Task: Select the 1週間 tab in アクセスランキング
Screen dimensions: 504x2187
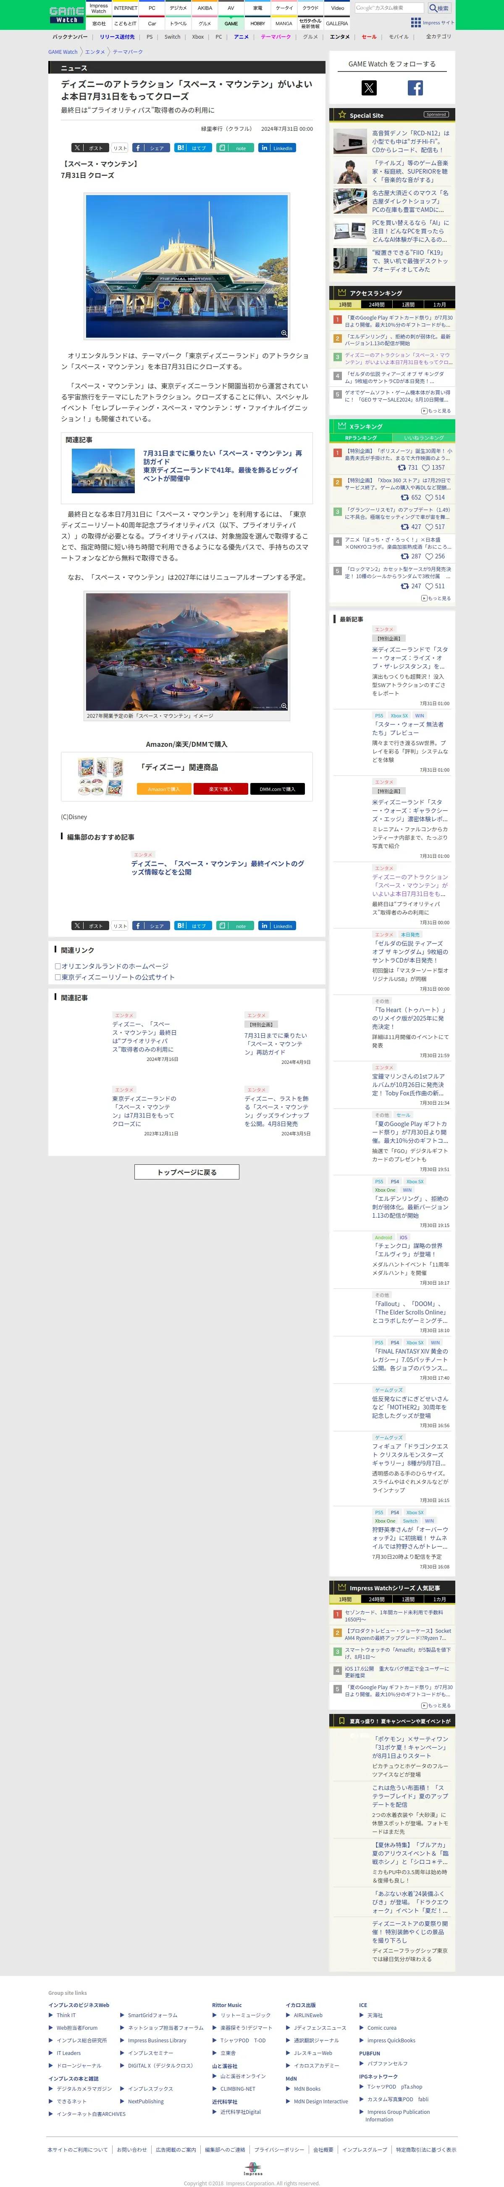Action: pos(408,305)
